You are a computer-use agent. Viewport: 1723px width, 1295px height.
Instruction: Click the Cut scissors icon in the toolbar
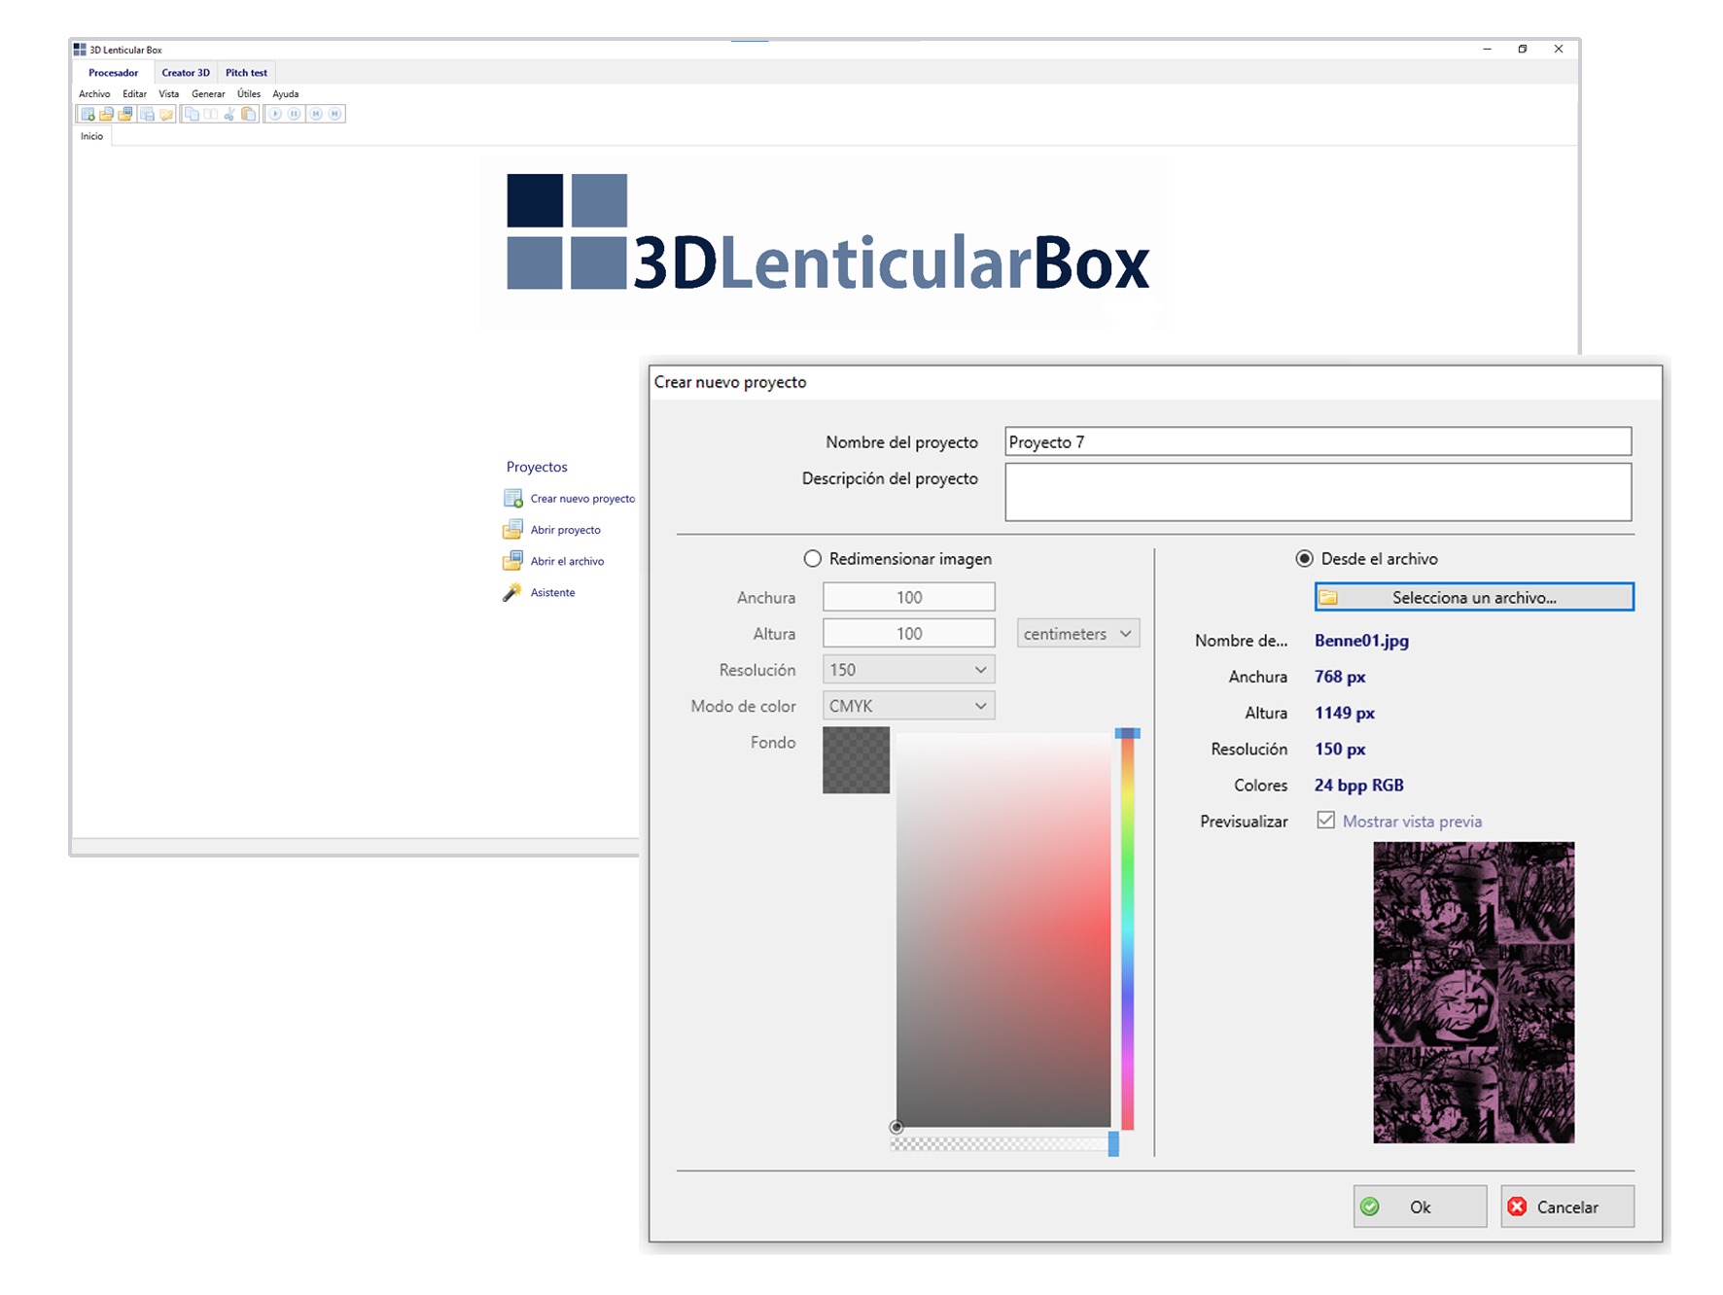(229, 114)
